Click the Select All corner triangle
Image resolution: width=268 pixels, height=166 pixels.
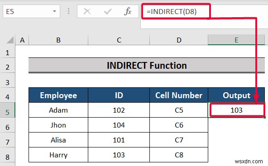click(x=10, y=40)
